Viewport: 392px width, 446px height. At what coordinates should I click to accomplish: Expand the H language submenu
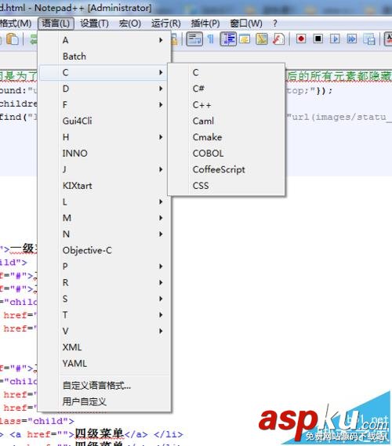pyautogui.click(x=104, y=137)
